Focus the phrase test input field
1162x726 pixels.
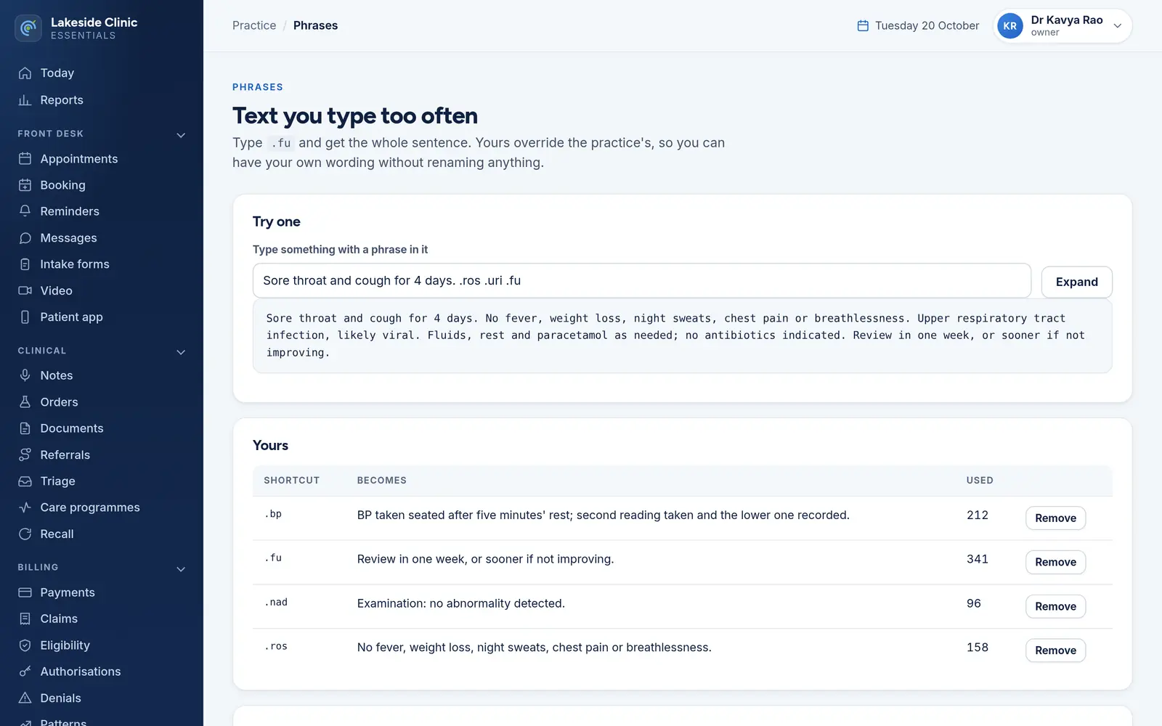click(x=642, y=280)
